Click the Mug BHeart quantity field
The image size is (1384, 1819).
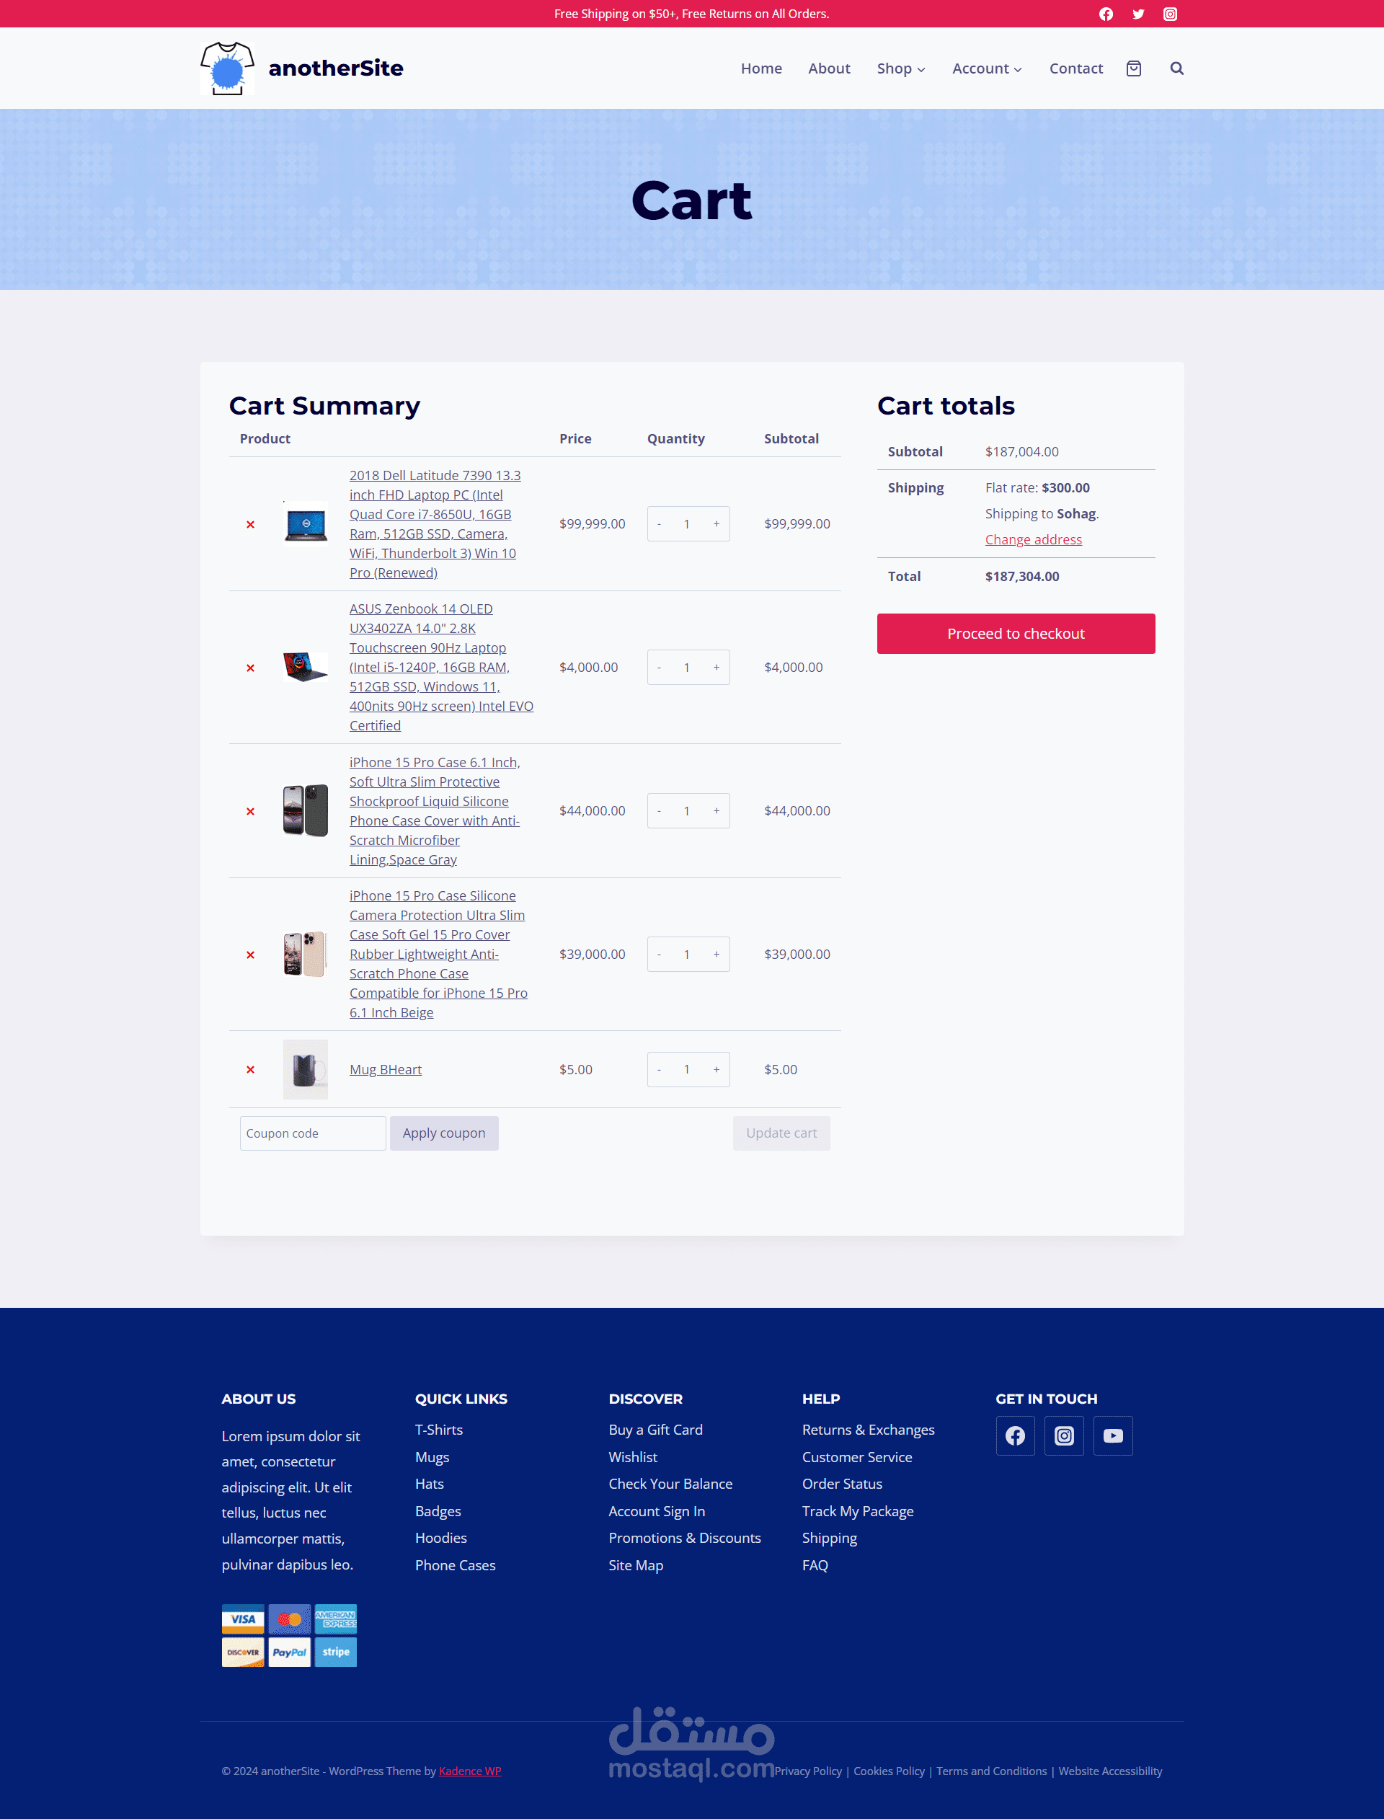[x=687, y=1069]
